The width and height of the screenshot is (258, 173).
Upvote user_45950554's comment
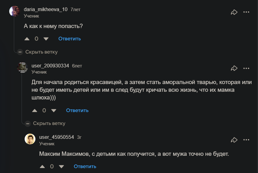pos(42,167)
